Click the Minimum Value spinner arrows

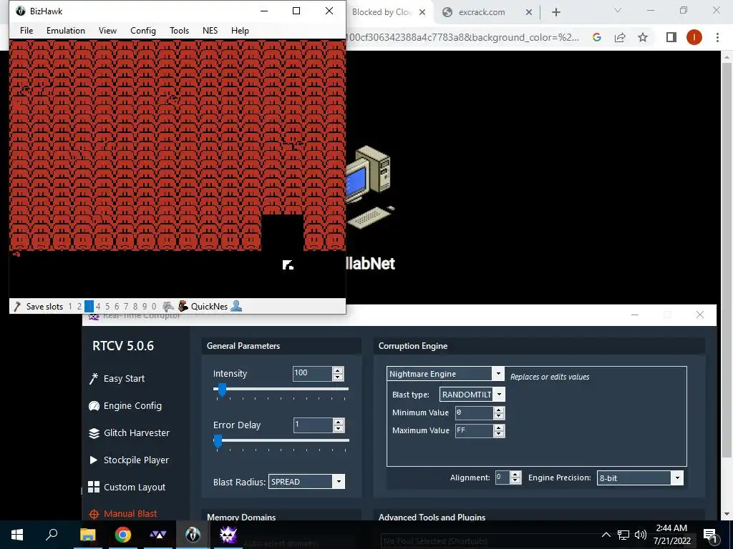point(499,412)
